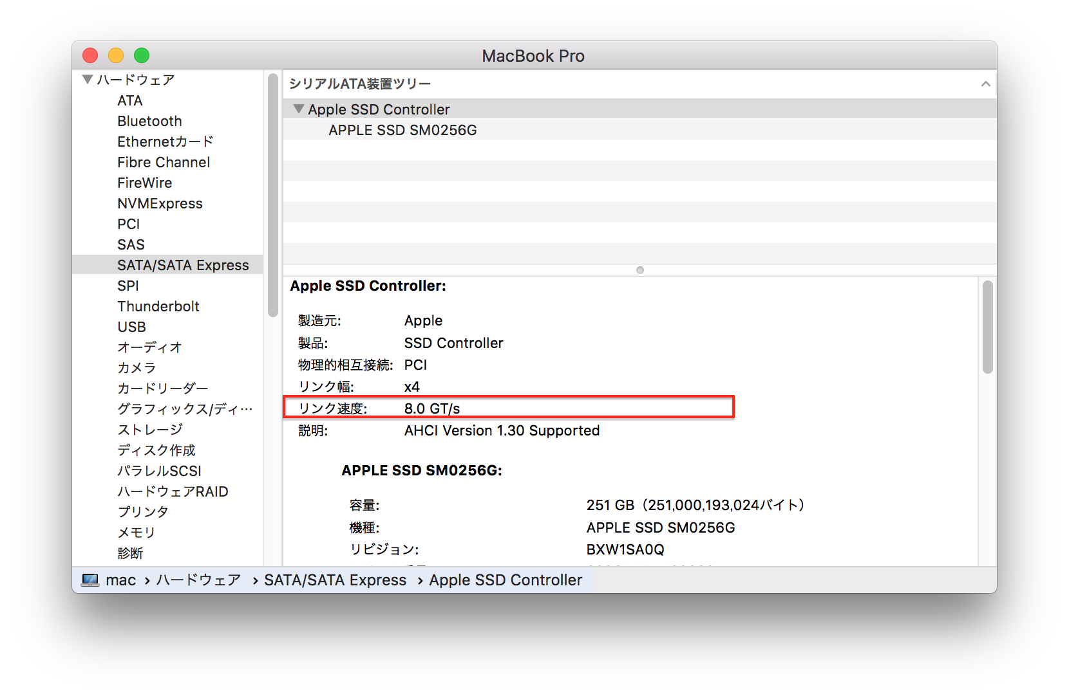This screenshot has height=696, width=1069.
Task: Open Ethernetカード in the sidebar
Action: 166,142
